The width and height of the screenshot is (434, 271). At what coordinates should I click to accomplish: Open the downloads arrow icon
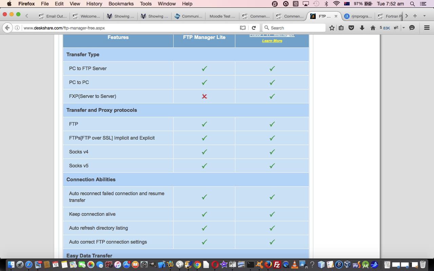coord(362,28)
